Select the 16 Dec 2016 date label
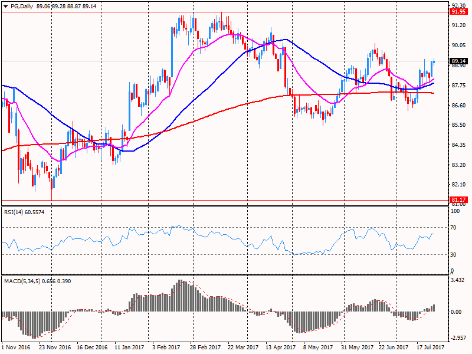The height and width of the screenshot is (354, 472). [92, 348]
